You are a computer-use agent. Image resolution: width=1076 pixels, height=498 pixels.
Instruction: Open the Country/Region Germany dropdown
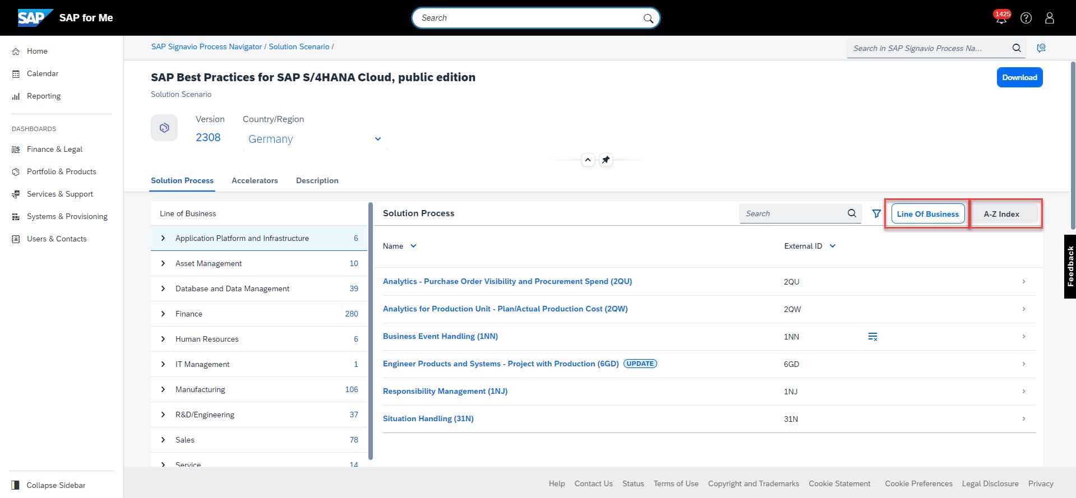378,139
